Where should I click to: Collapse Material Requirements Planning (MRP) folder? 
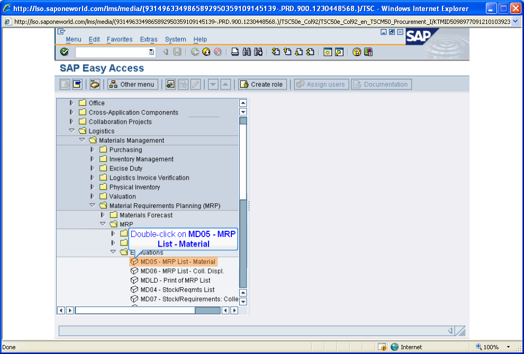click(x=93, y=205)
